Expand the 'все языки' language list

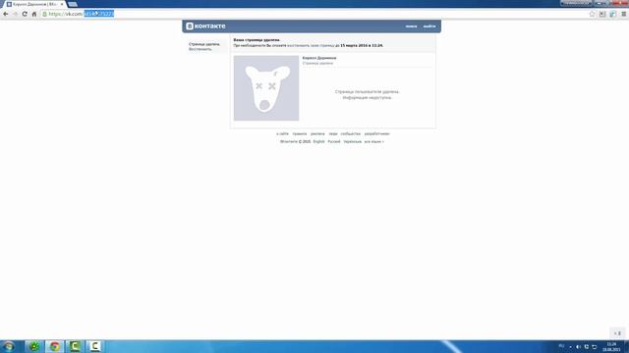[x=373, y=141]
